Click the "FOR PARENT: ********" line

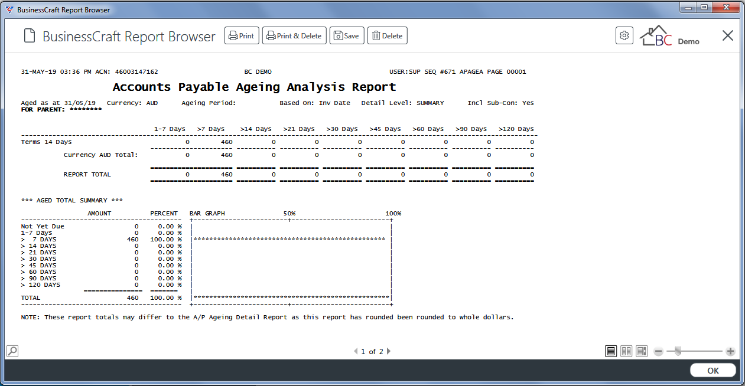(61, 110)
